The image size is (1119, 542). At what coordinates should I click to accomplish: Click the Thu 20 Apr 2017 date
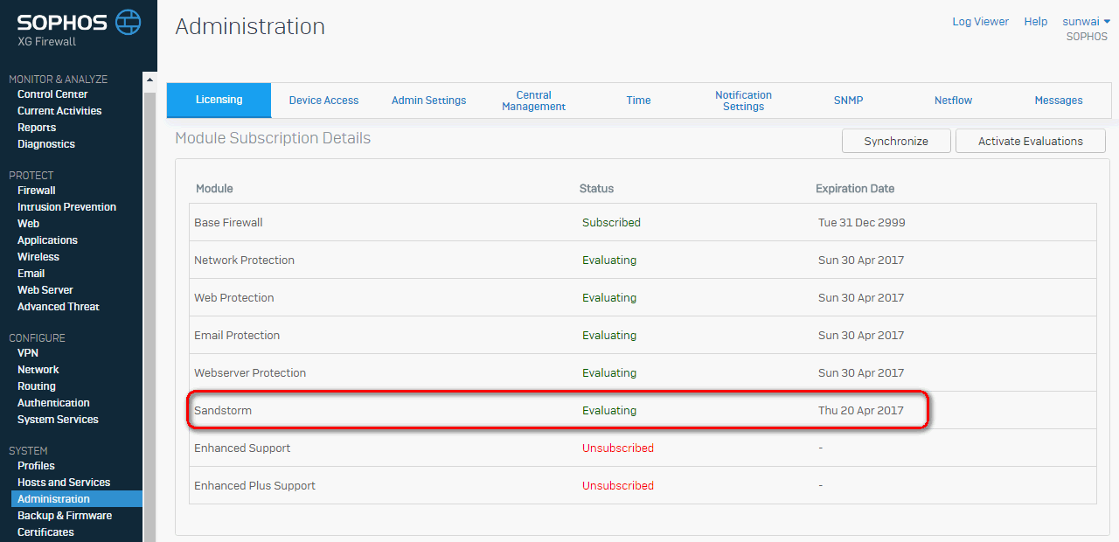861,411
